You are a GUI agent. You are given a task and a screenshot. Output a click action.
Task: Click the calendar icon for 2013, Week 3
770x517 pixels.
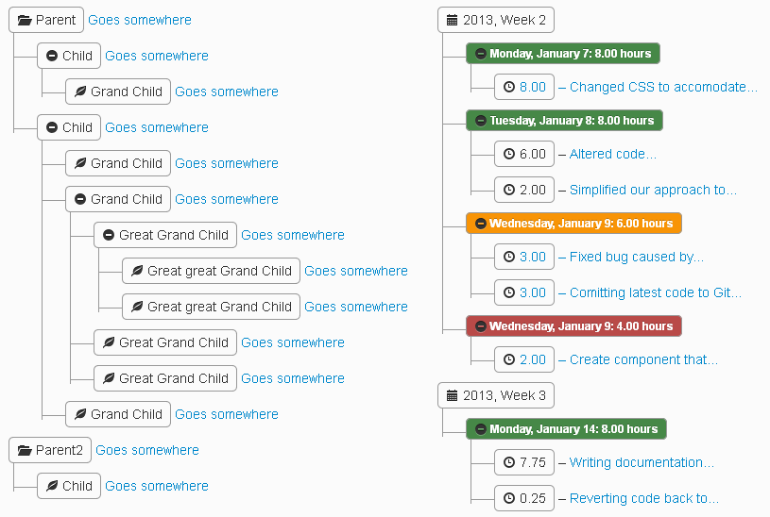pos(452,395)
